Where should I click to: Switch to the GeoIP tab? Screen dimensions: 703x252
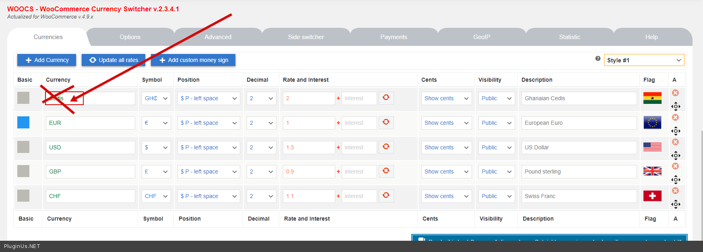pos(481,37)
